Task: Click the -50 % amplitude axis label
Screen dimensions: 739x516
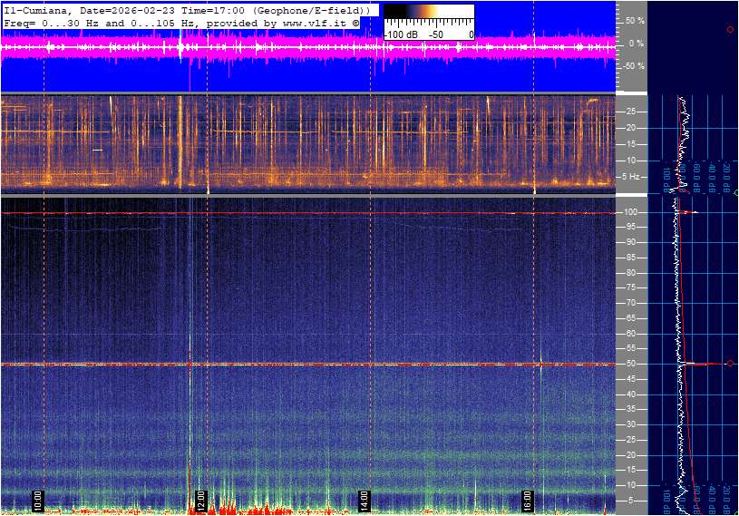Action: [633, 66]
